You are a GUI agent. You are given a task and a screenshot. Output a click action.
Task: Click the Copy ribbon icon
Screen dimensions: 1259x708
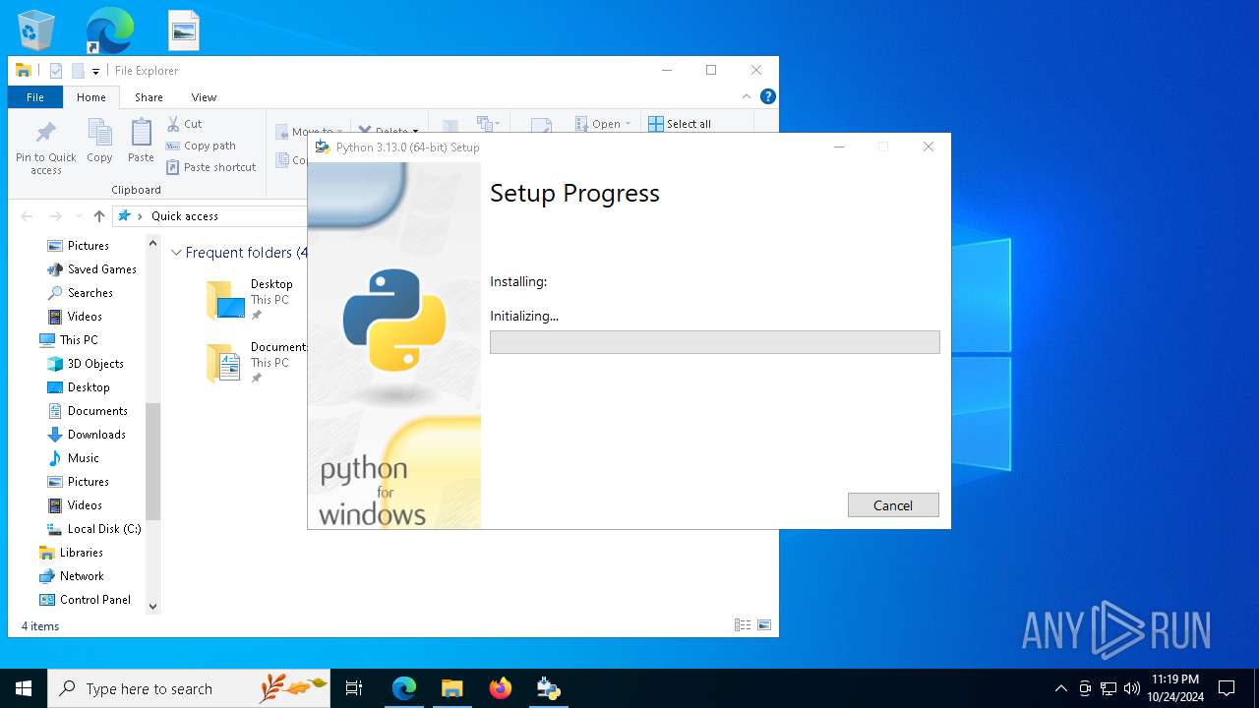click(99, 141)
